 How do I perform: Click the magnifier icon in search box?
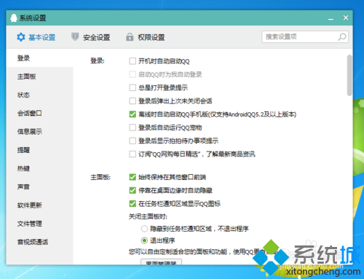click(x=342, y=37)
